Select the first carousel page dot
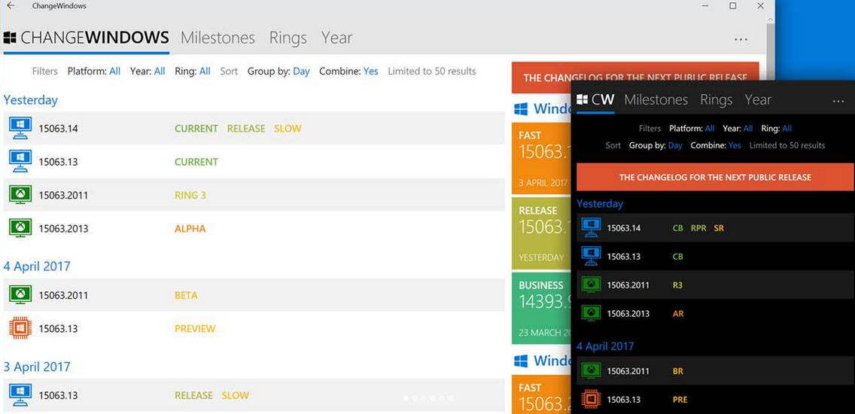Viewport: 855px width, 414px height. coord(405,398)
